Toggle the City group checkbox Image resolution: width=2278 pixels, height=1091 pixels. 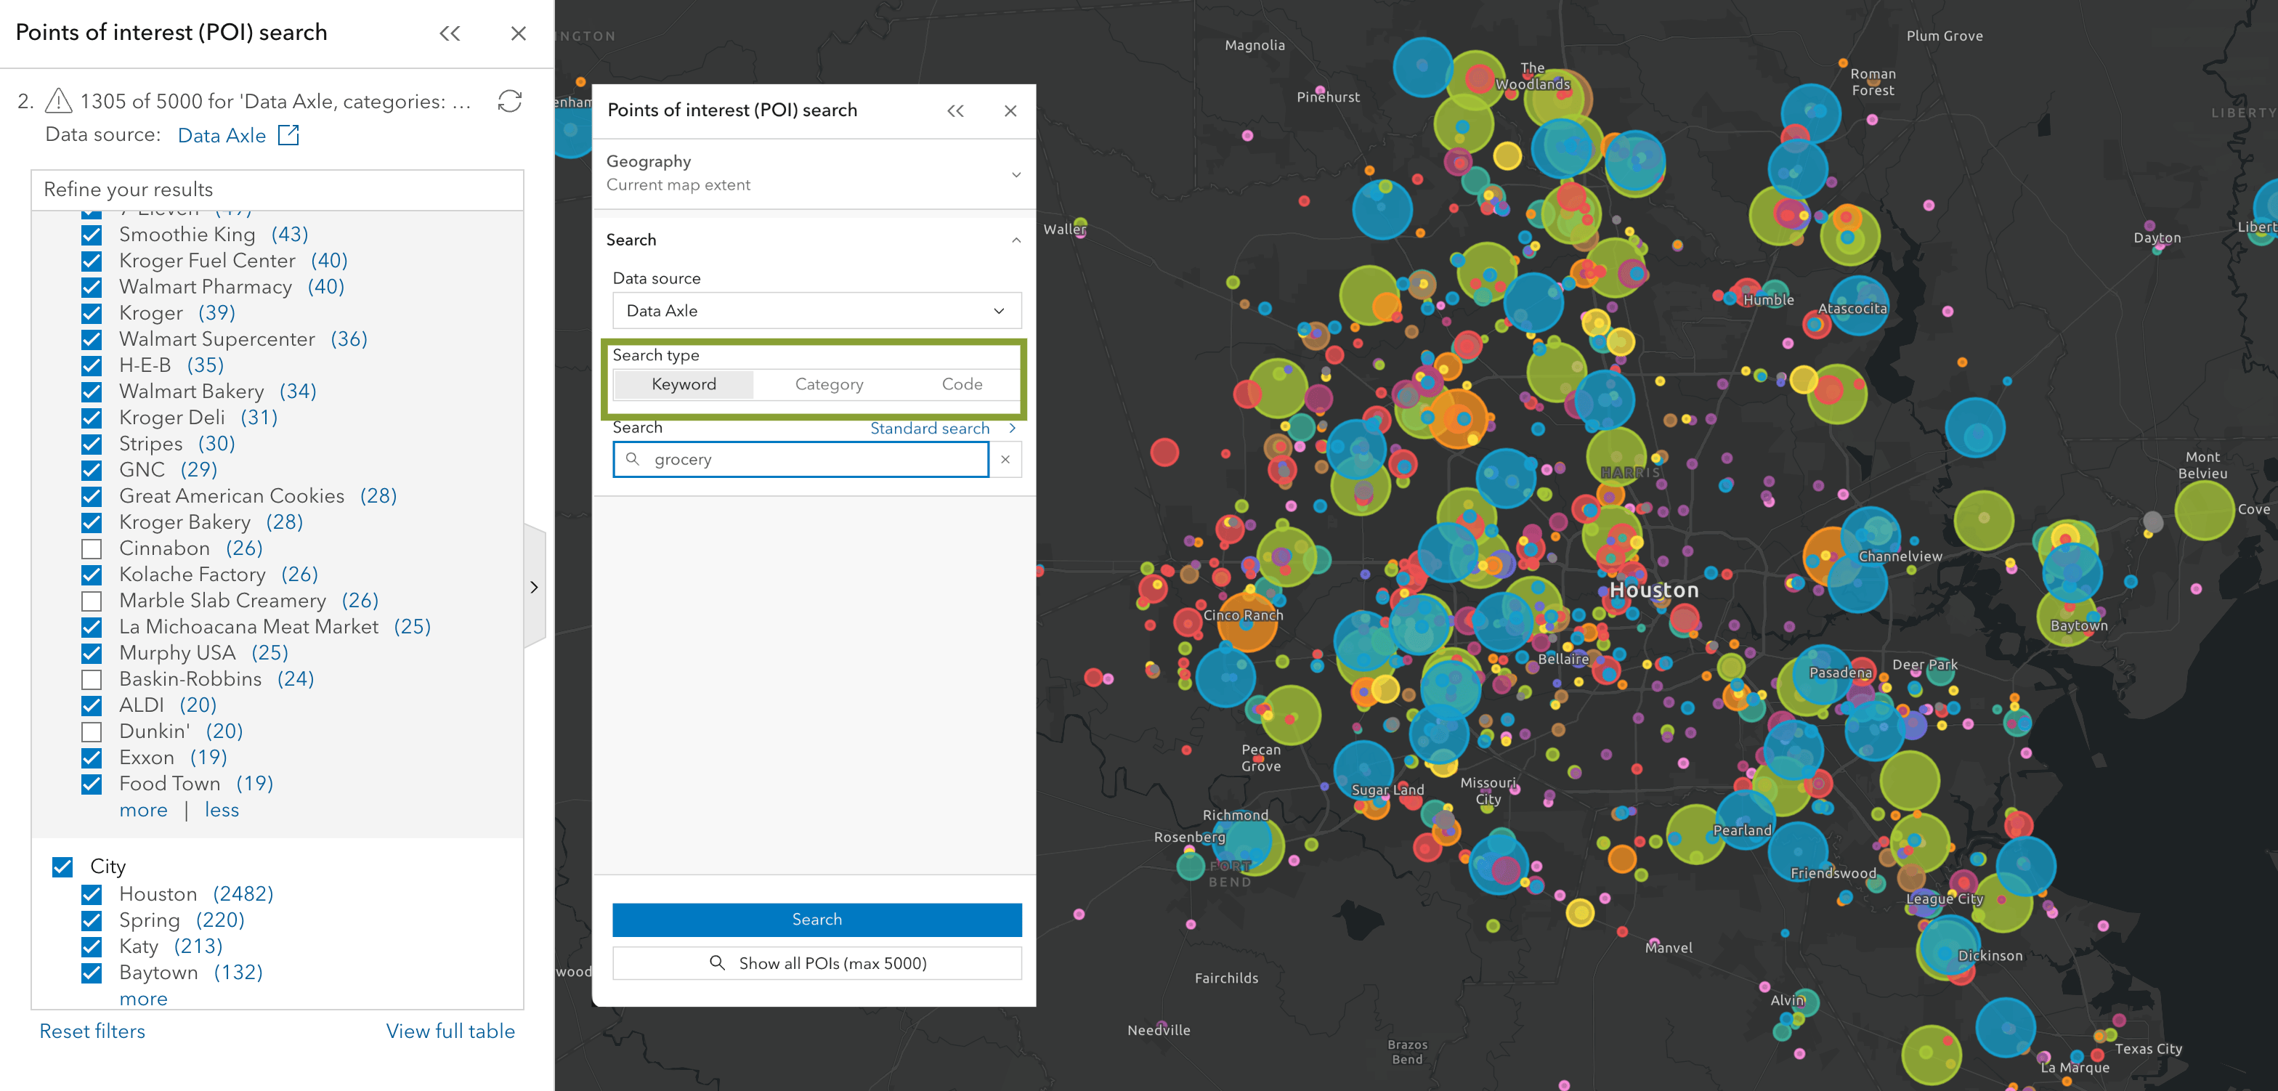point(62,867)
